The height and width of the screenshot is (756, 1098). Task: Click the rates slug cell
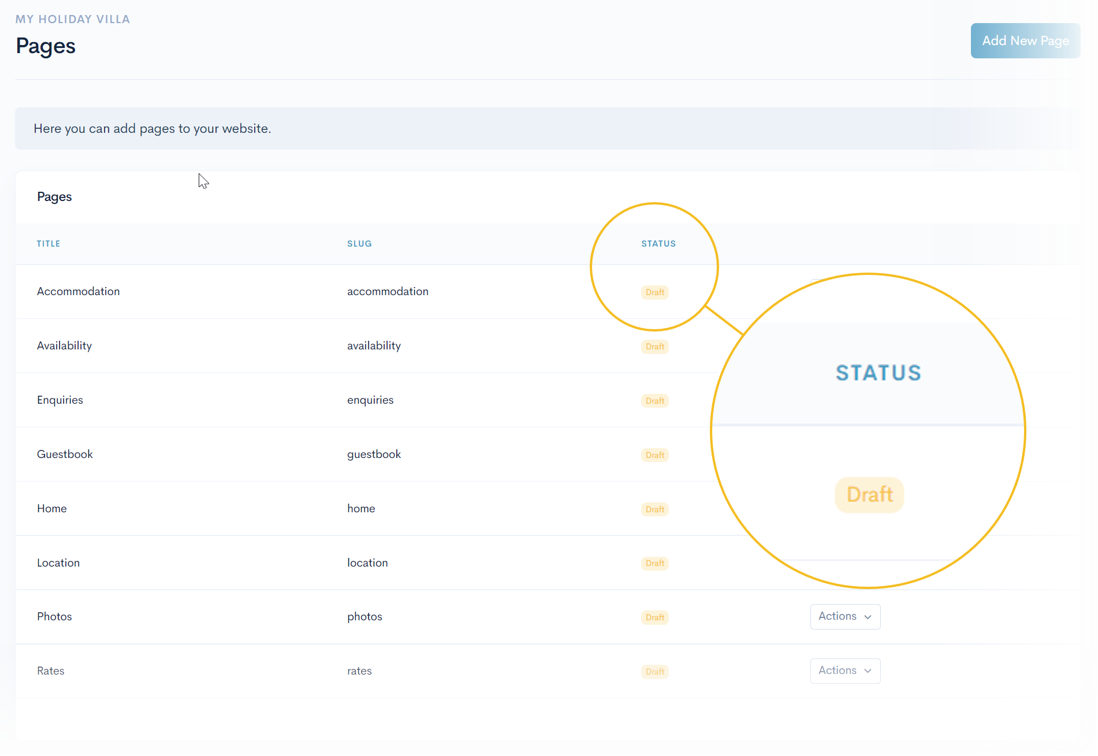click(359, 671)
